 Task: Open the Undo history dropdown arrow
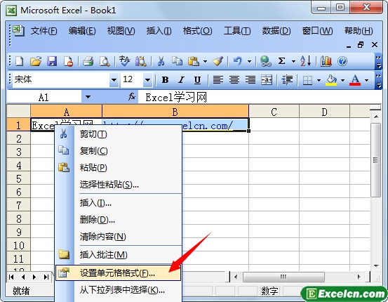pos(249,61)
